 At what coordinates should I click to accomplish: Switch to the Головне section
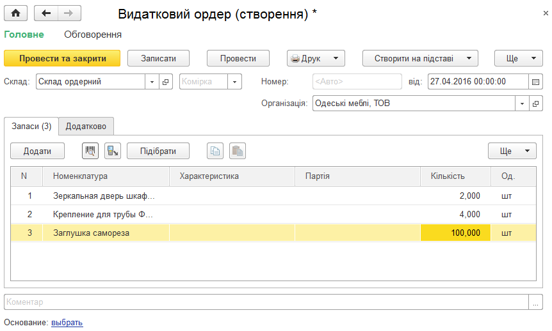[x=24, y=35]
